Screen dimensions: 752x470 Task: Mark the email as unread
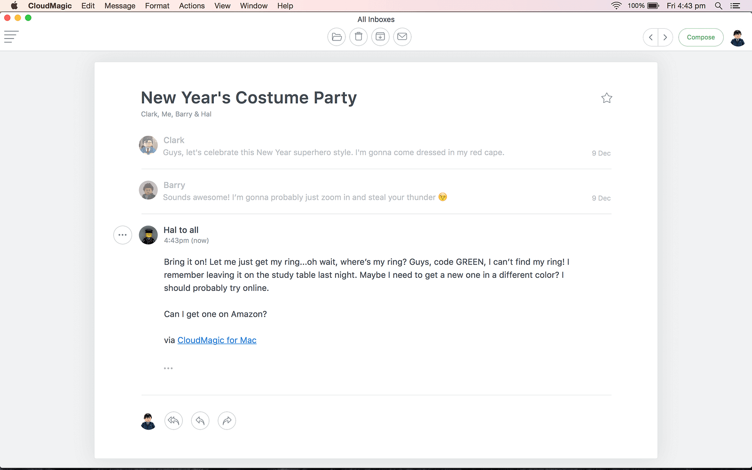(x=402, y=37)
